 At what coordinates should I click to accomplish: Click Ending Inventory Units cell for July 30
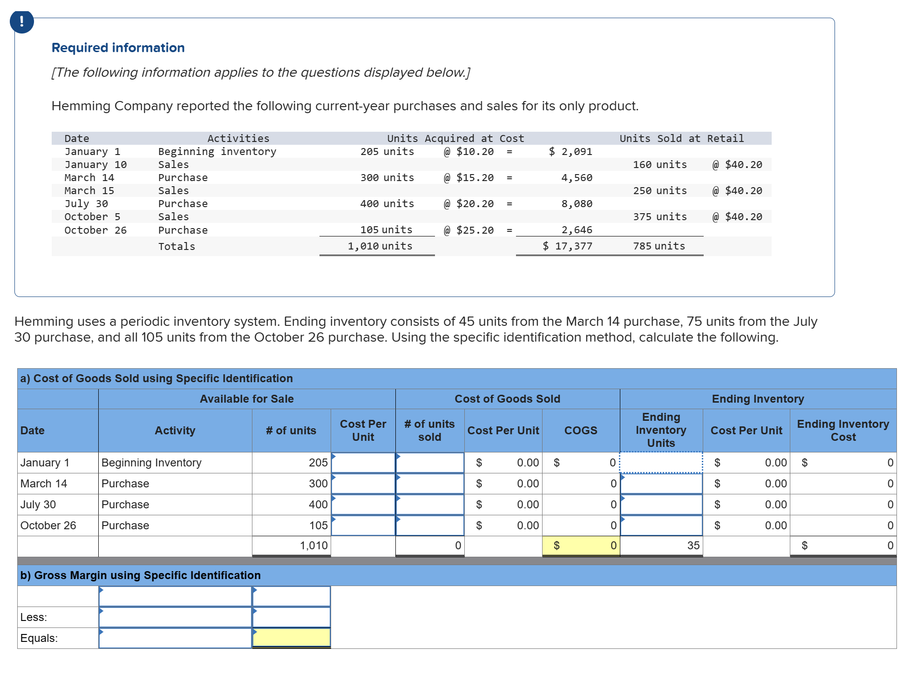[x=661, y=505]
